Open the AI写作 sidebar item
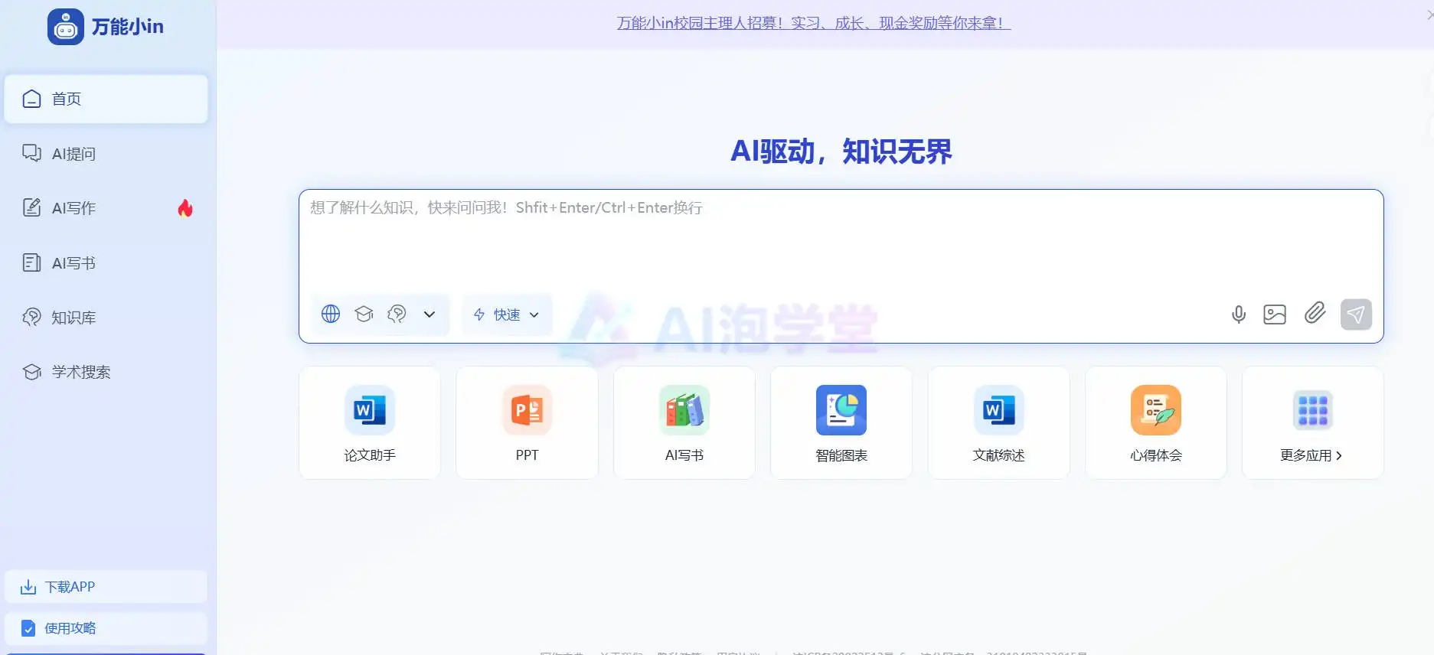 coord(106,208)
